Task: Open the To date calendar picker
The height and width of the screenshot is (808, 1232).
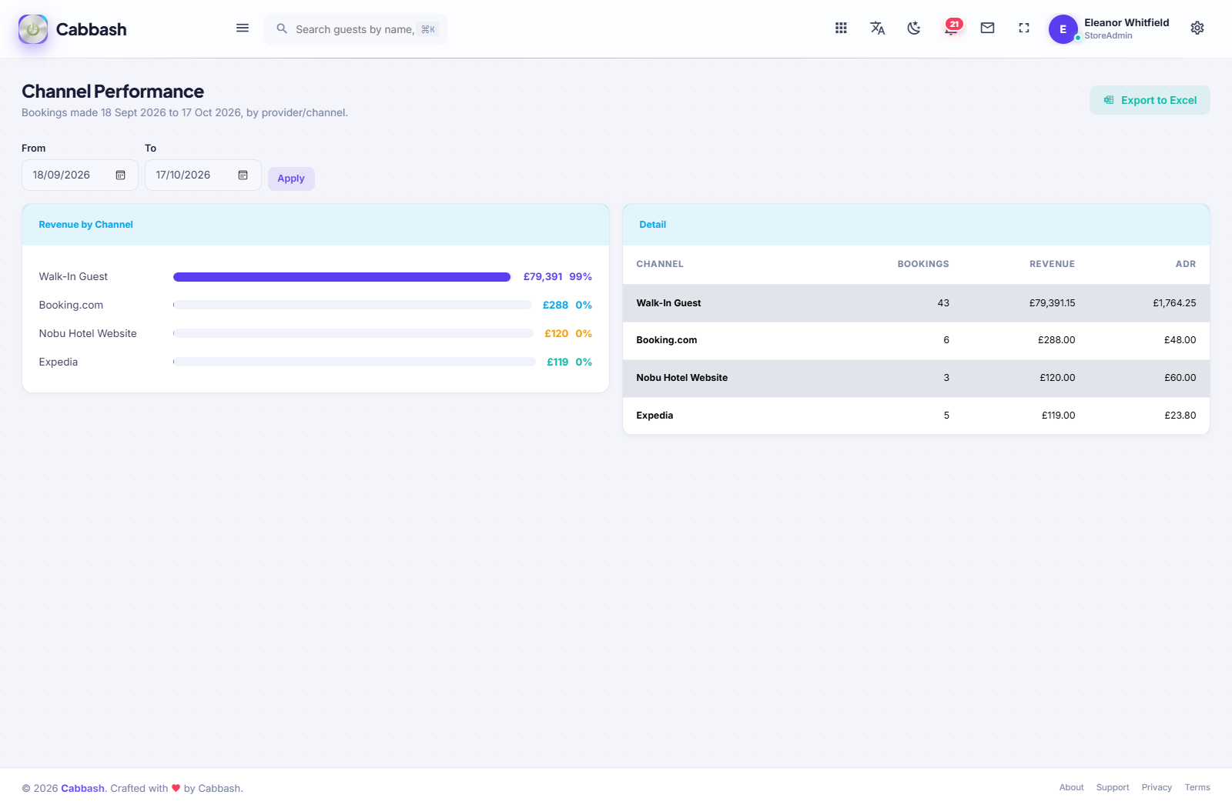Action: point(243,175)
